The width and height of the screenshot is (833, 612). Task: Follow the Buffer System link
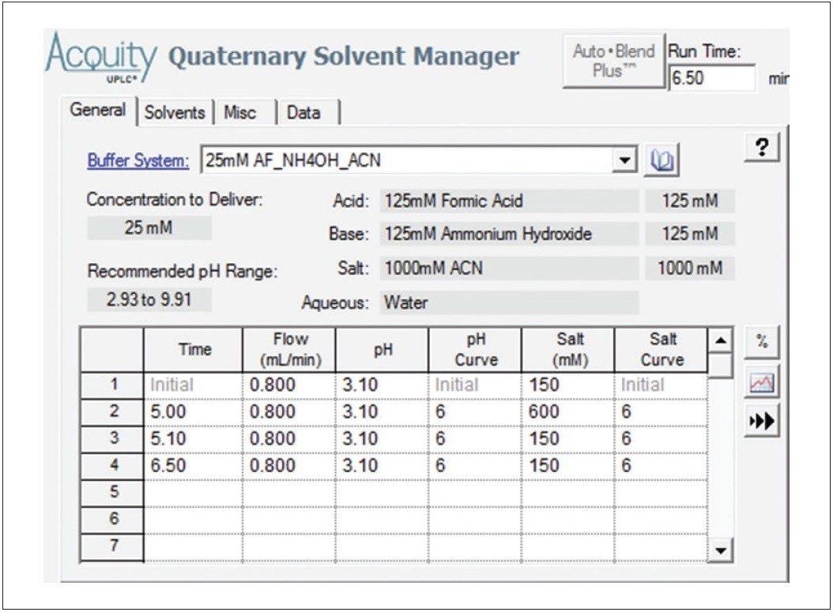click(138, 160)
